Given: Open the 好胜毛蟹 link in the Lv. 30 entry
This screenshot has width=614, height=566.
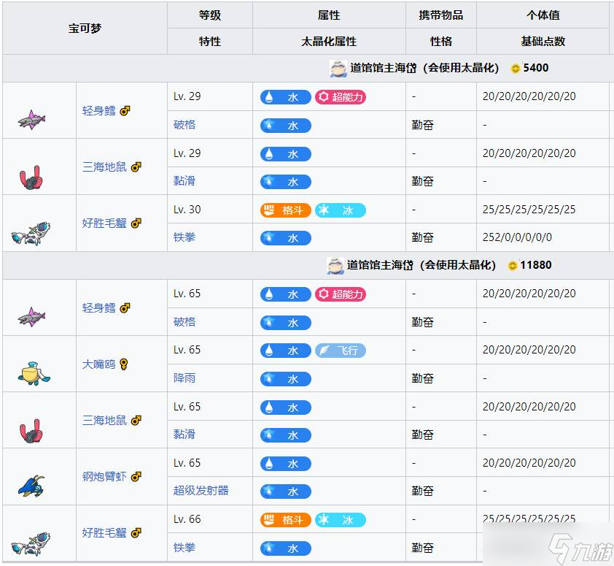Looking at the screenshot, I should (104, 223).
